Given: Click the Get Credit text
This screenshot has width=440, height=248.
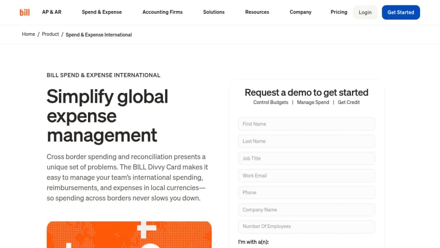Looking at the screenshot, I should point(348,102).
